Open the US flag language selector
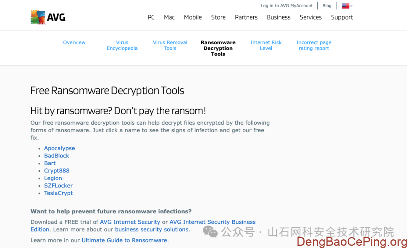 click(x=347, y=6)
